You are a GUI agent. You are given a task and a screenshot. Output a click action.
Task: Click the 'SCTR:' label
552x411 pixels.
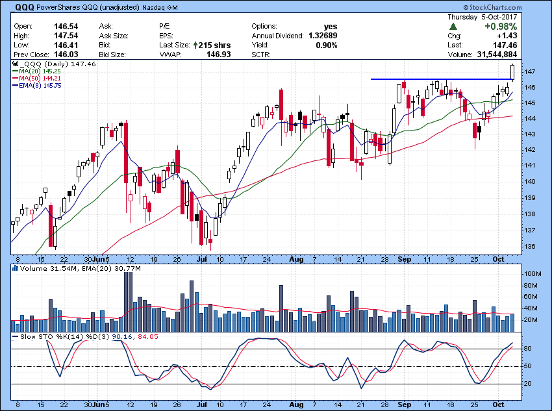pos(261,55)
